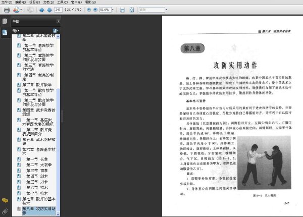This screenshot has height=217, width=303.
Task: Click the zoom percentage field 51.6%
Action: pyautogui.click(x=106, y=10)
